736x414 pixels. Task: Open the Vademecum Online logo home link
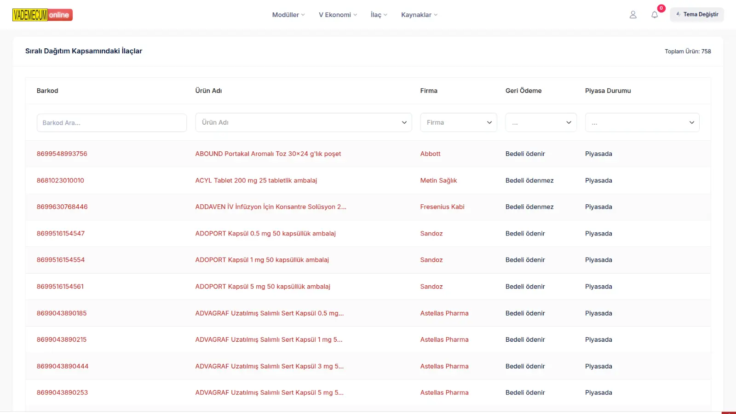tap(42, 15)
